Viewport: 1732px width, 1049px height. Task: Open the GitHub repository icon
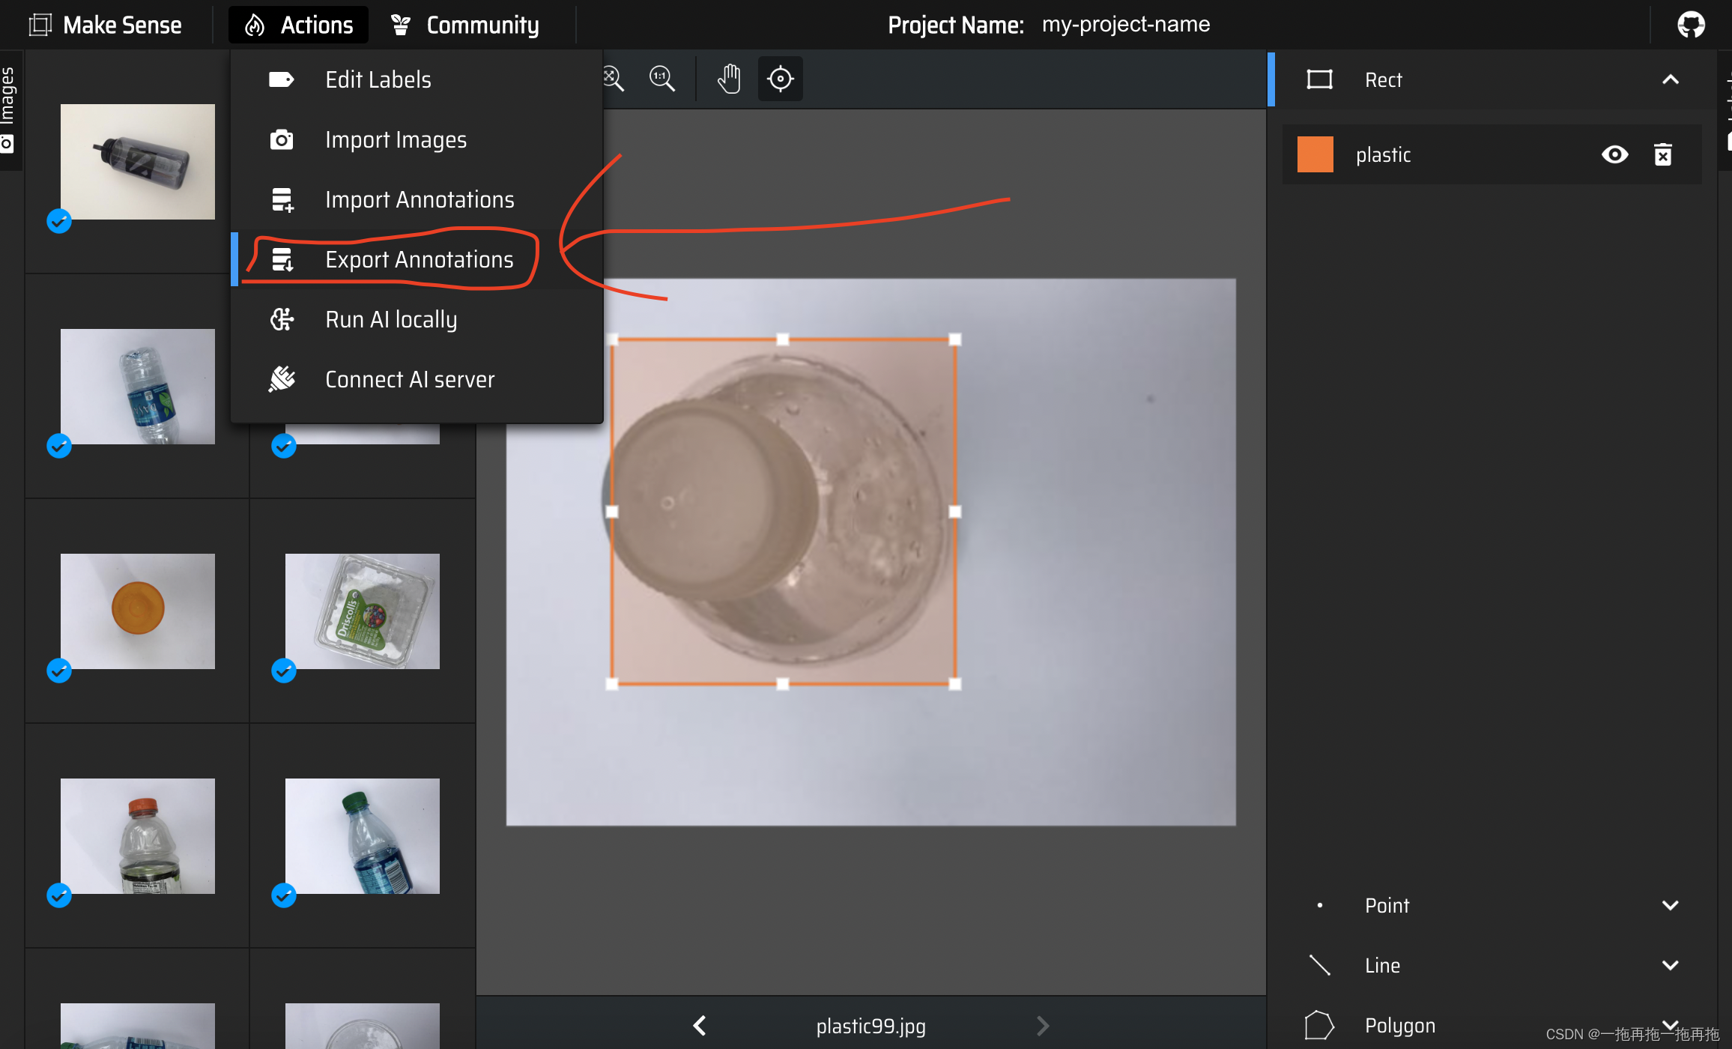pyautogui.click(x=1691, y=25)
